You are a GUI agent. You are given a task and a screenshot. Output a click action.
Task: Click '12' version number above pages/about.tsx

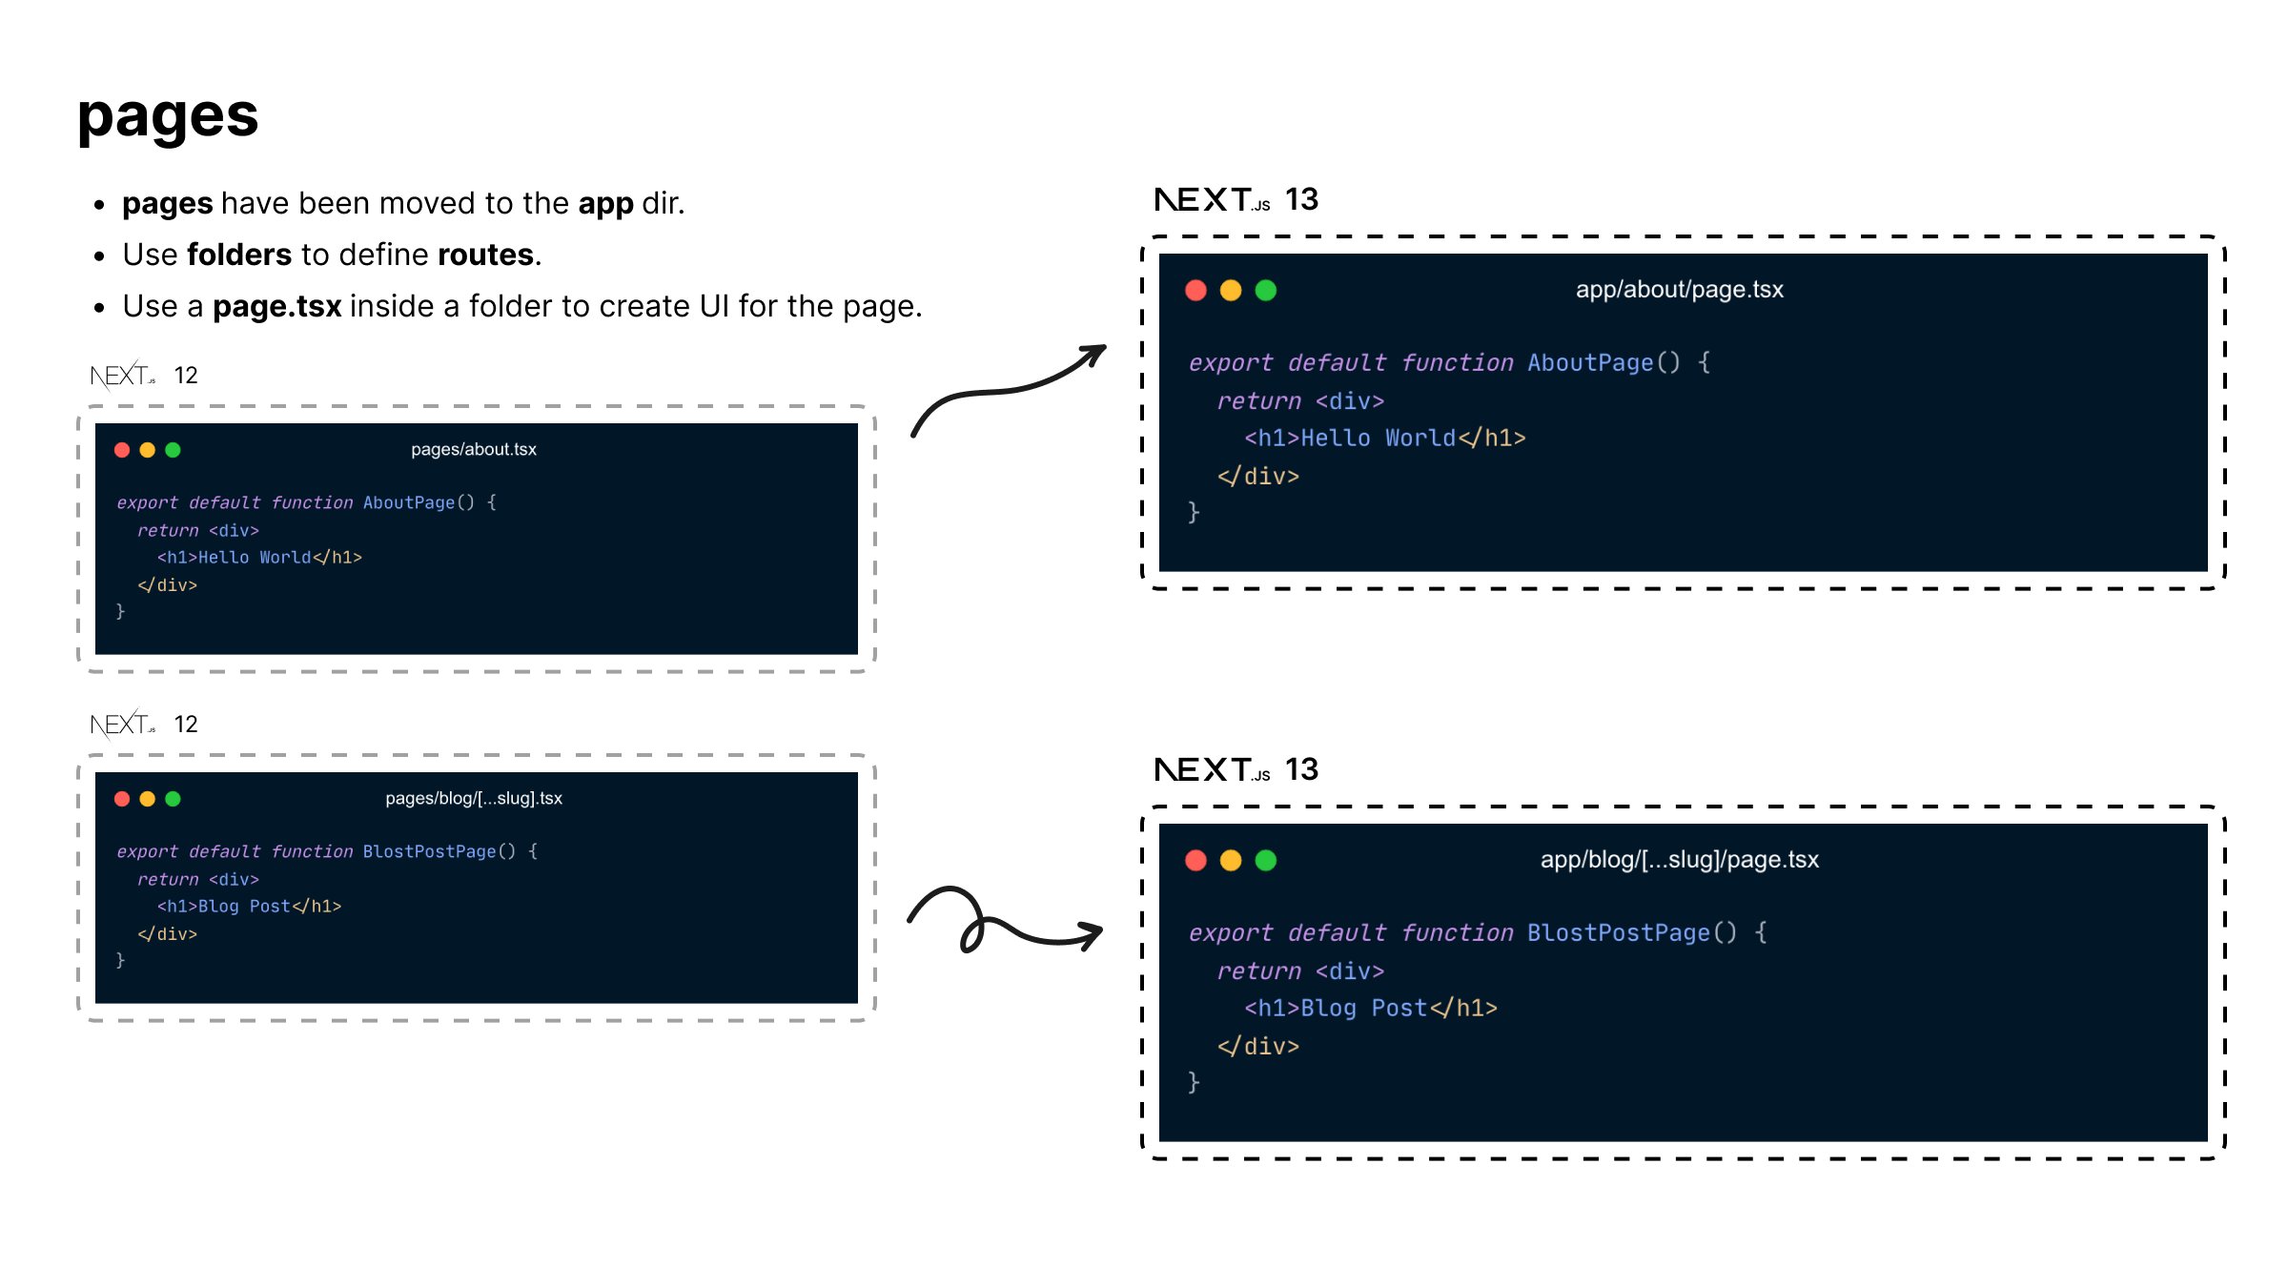[x=186, y=376]
